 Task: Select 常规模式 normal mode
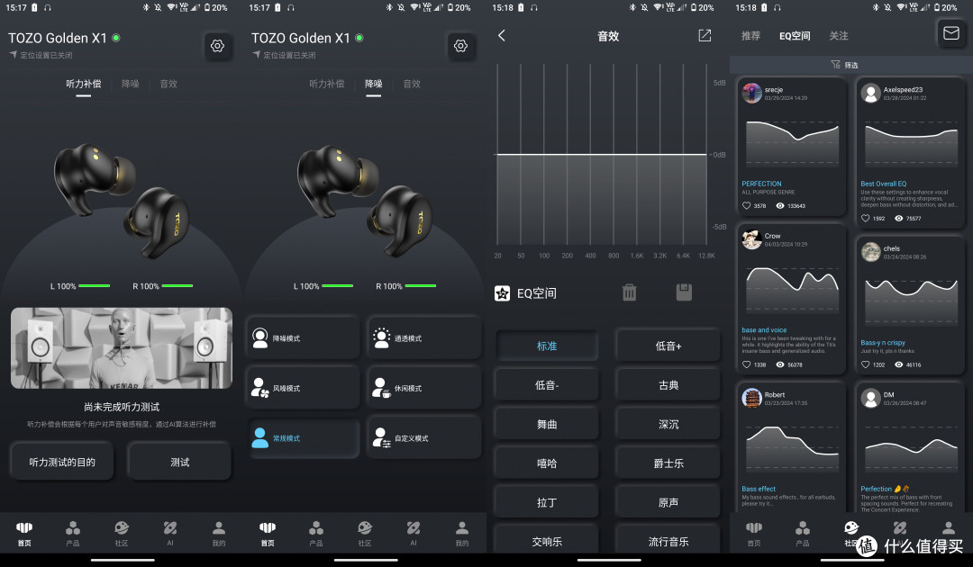(x=304, y=437)
